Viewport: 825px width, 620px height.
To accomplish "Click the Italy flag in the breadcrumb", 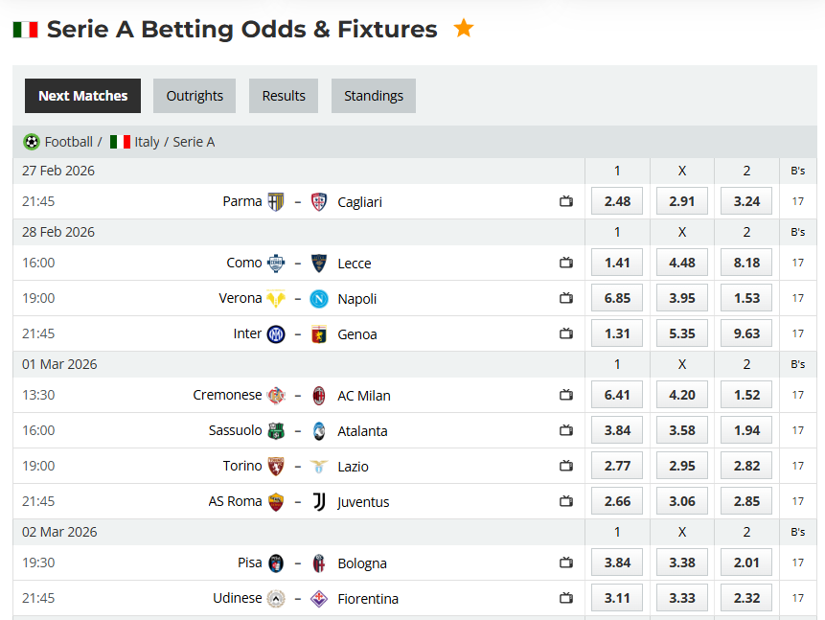I will tap(119, 141).
